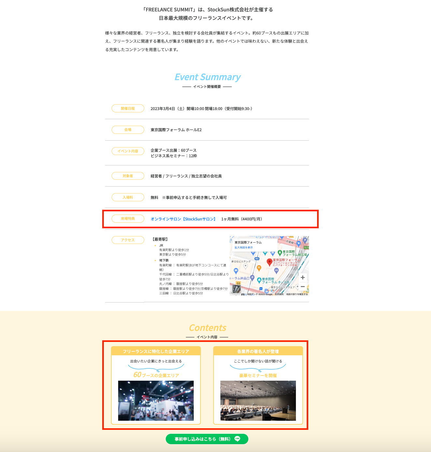Click the LINE icon on the signup button
This screenshot has height=452, width=431.
pos(237,439)
